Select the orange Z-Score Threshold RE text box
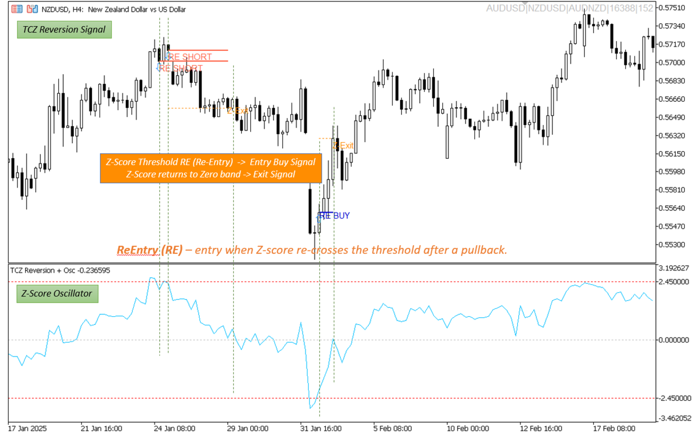The image size is (697, 436). [211, 168]
